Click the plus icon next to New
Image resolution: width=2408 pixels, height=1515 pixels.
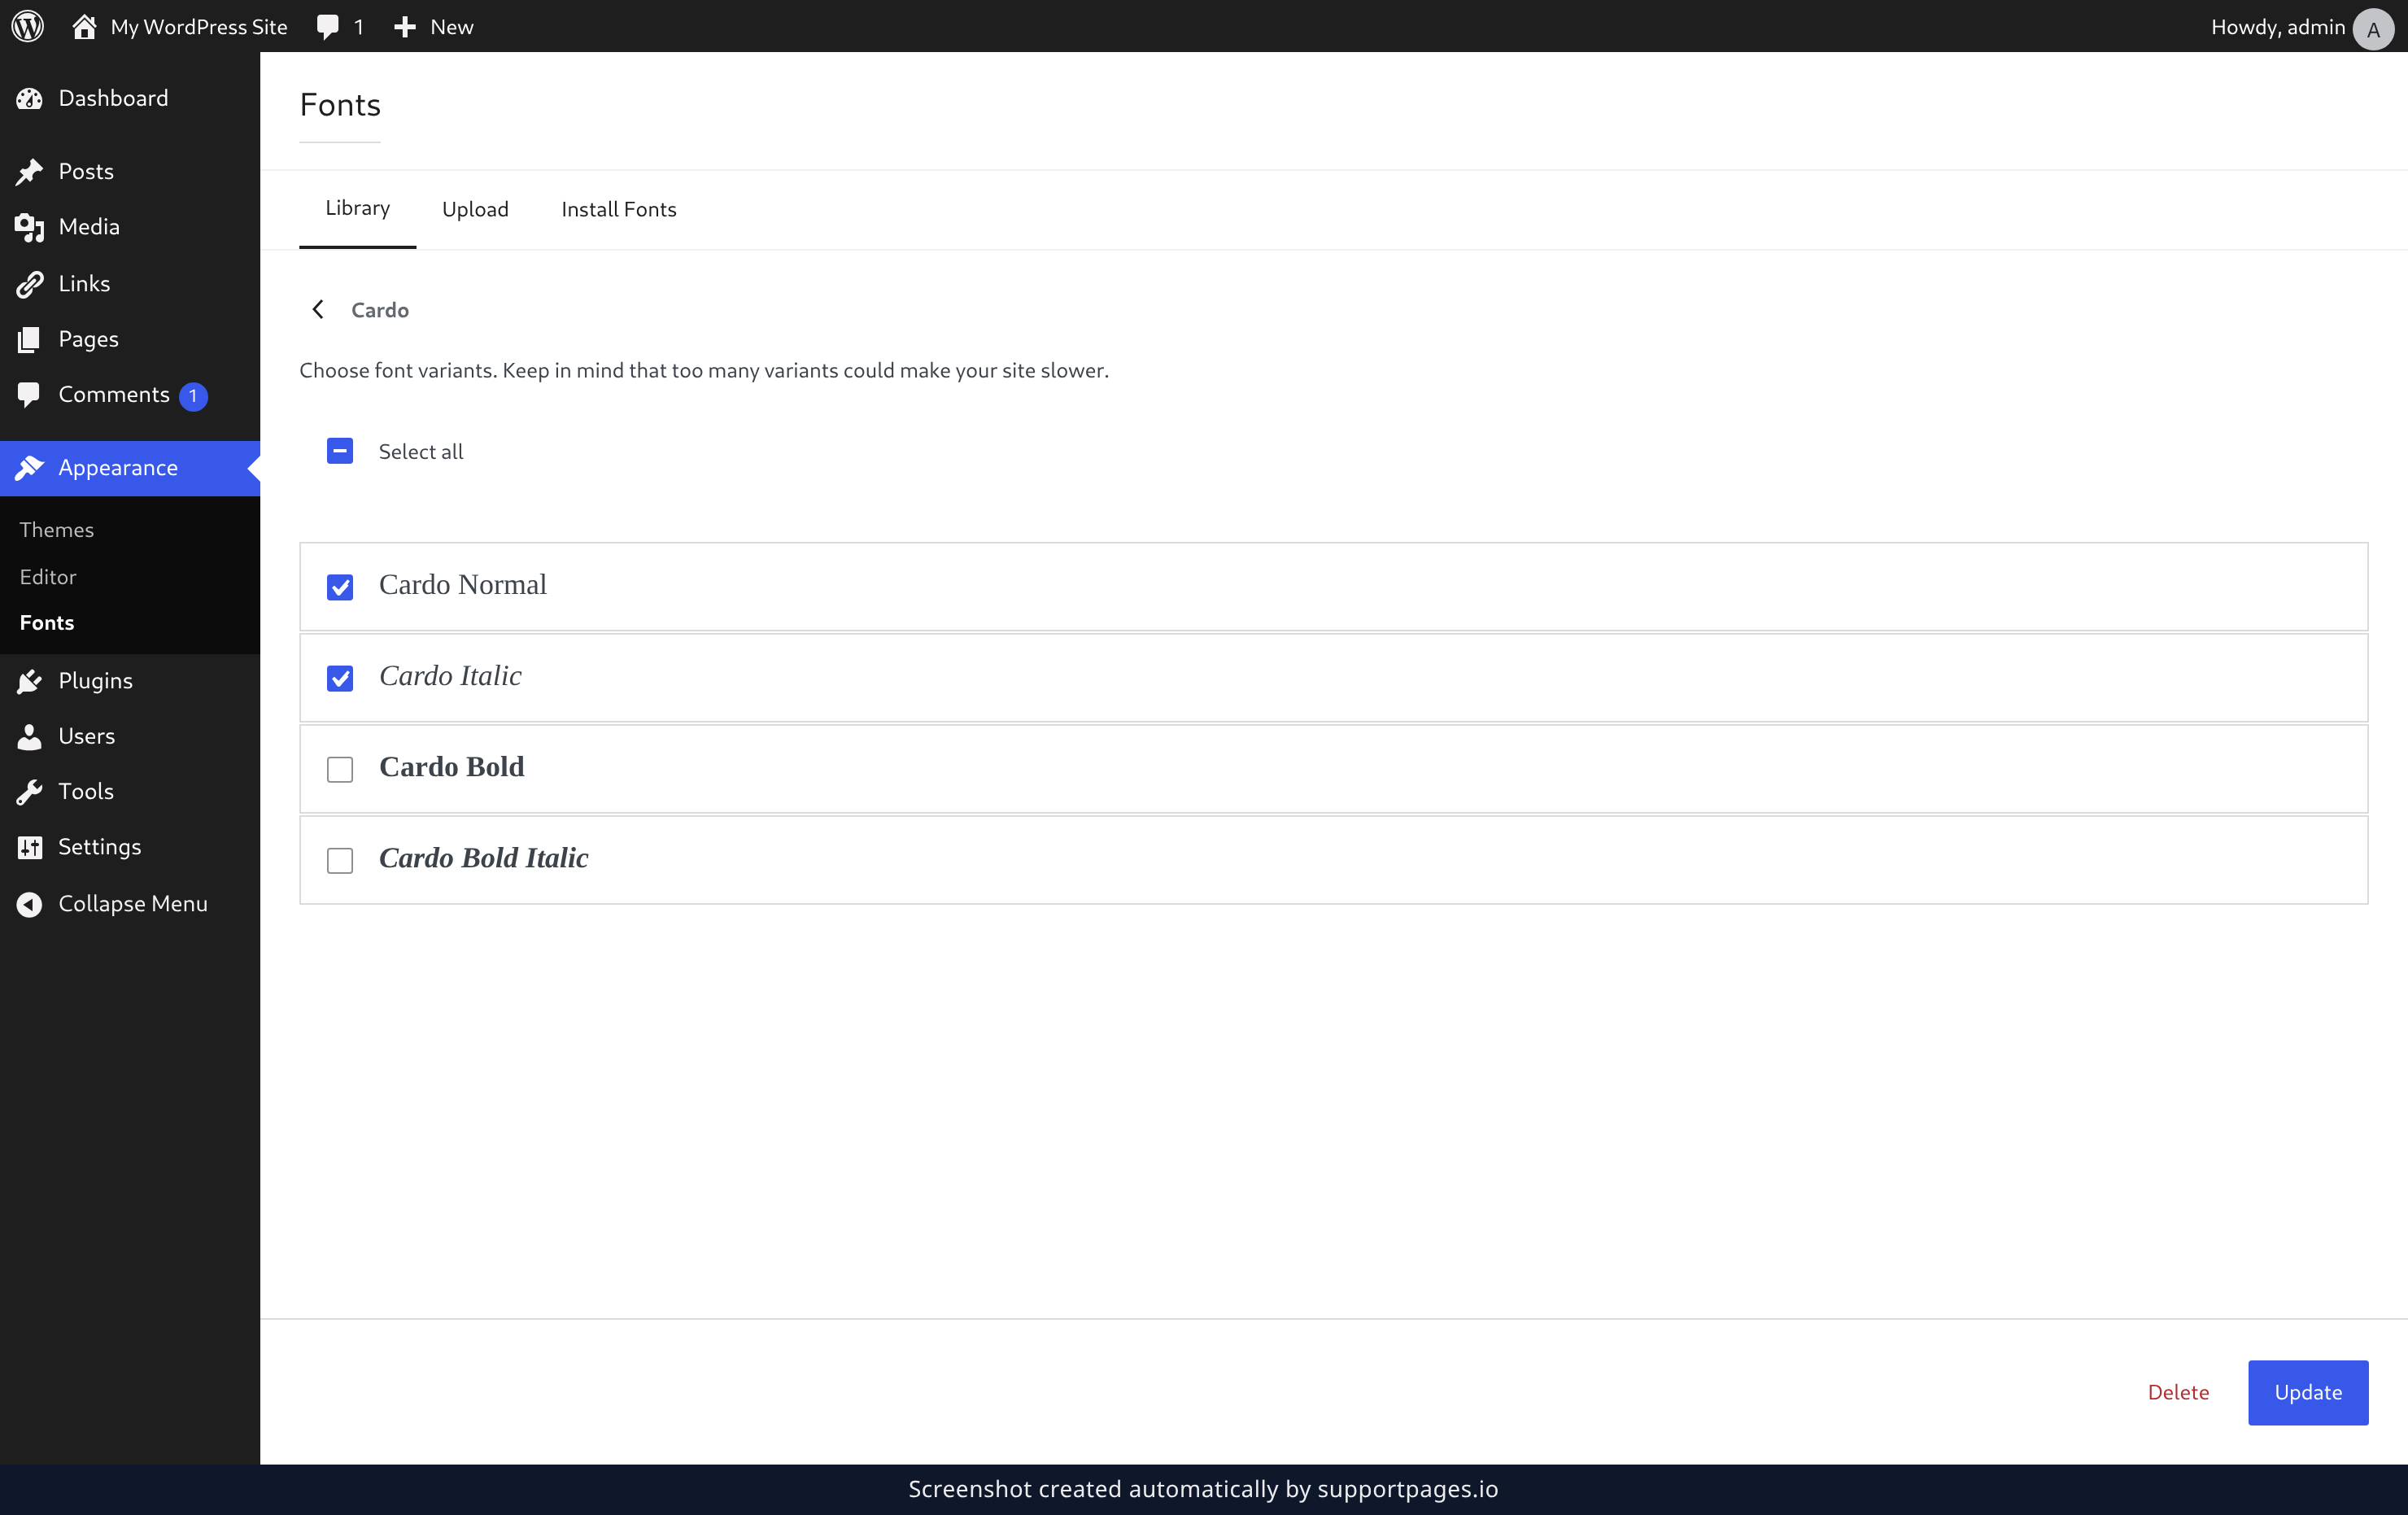(x=404, y=27)
